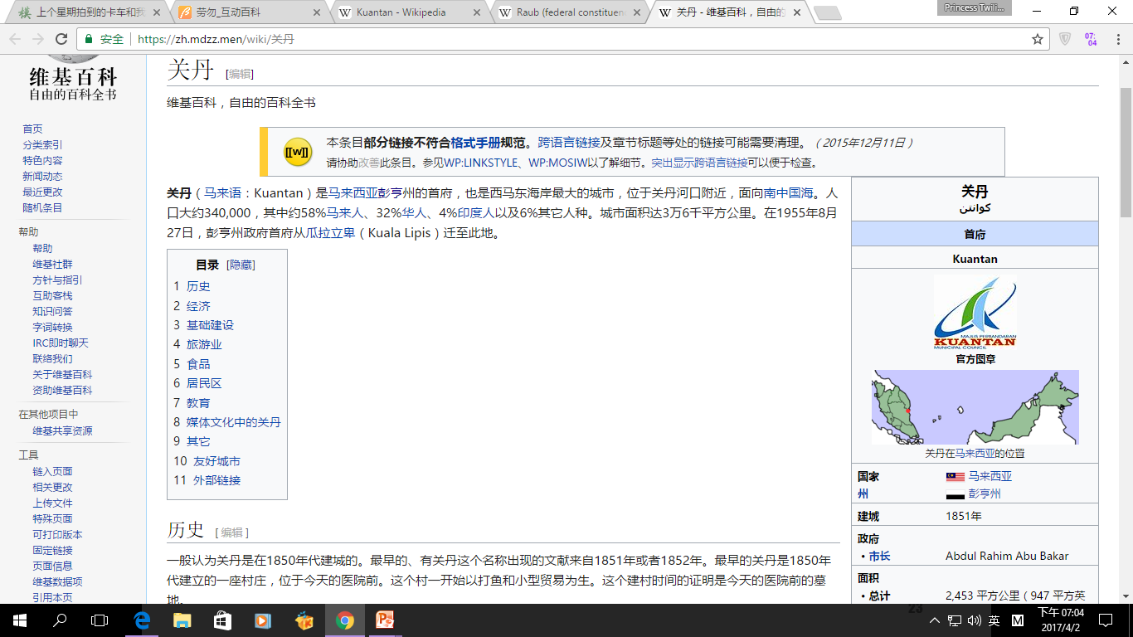1133x637 pixels.
Task: Open the purple clock extension icon
Action: point(1091,39)
